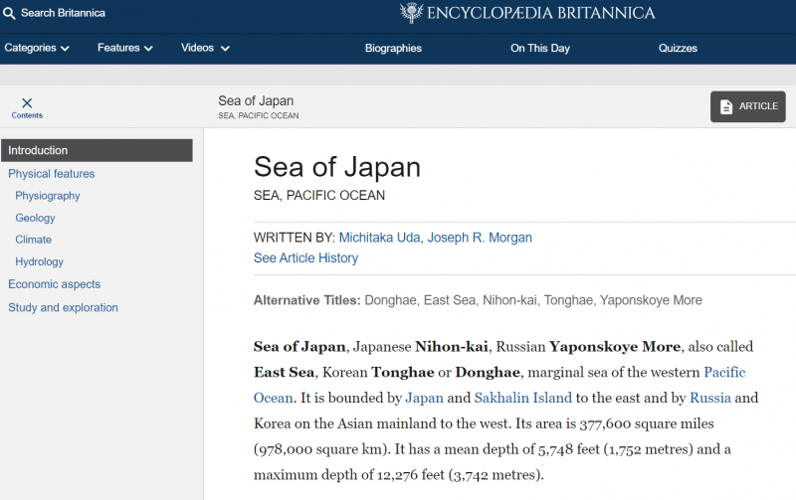Open Economic aspects section
Viewport: 796px width, 500px height.
(54, 284)
